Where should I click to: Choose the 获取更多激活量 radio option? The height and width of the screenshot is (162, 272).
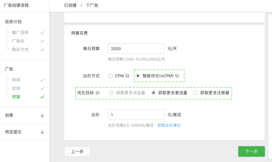click(x=153, y=93)
